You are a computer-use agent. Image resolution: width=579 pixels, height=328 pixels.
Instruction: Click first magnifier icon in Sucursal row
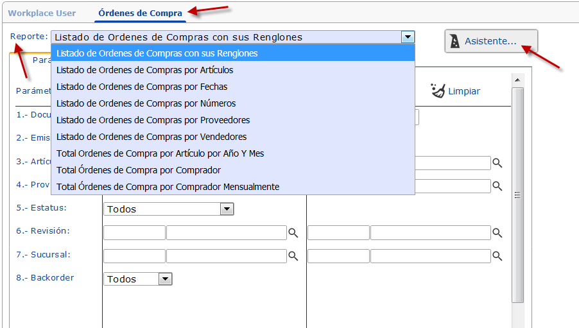pos(293,256)
